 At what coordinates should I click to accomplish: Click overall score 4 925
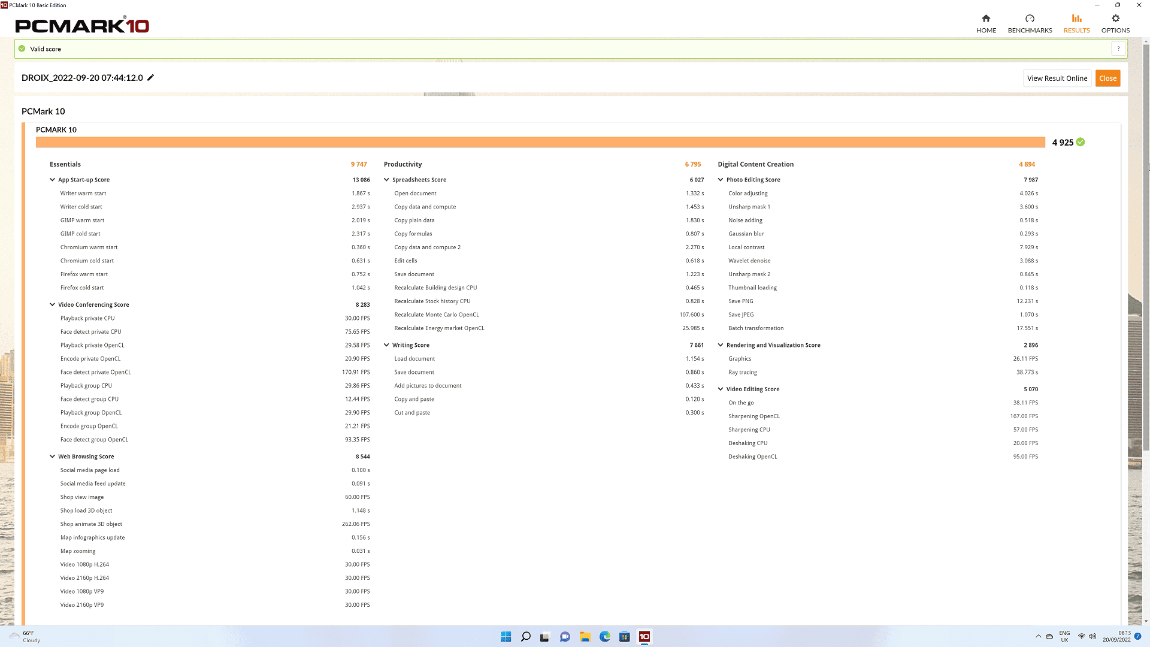coord(1063,143)
